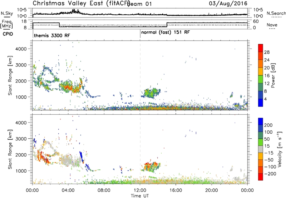
Task: Click the '24' tick on the Power color bar
Action: coord(267,60)
